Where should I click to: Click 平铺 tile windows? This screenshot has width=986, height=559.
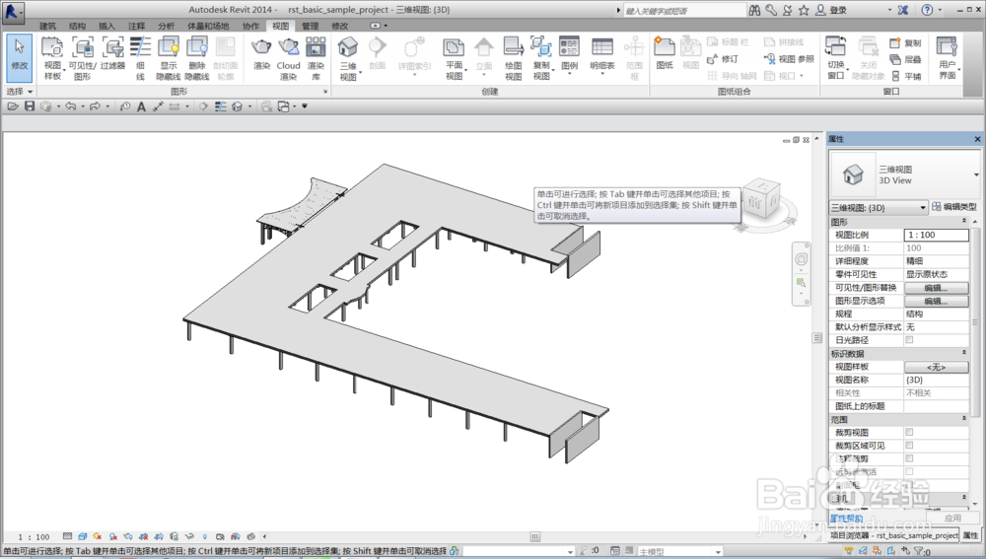pos(905,76)
